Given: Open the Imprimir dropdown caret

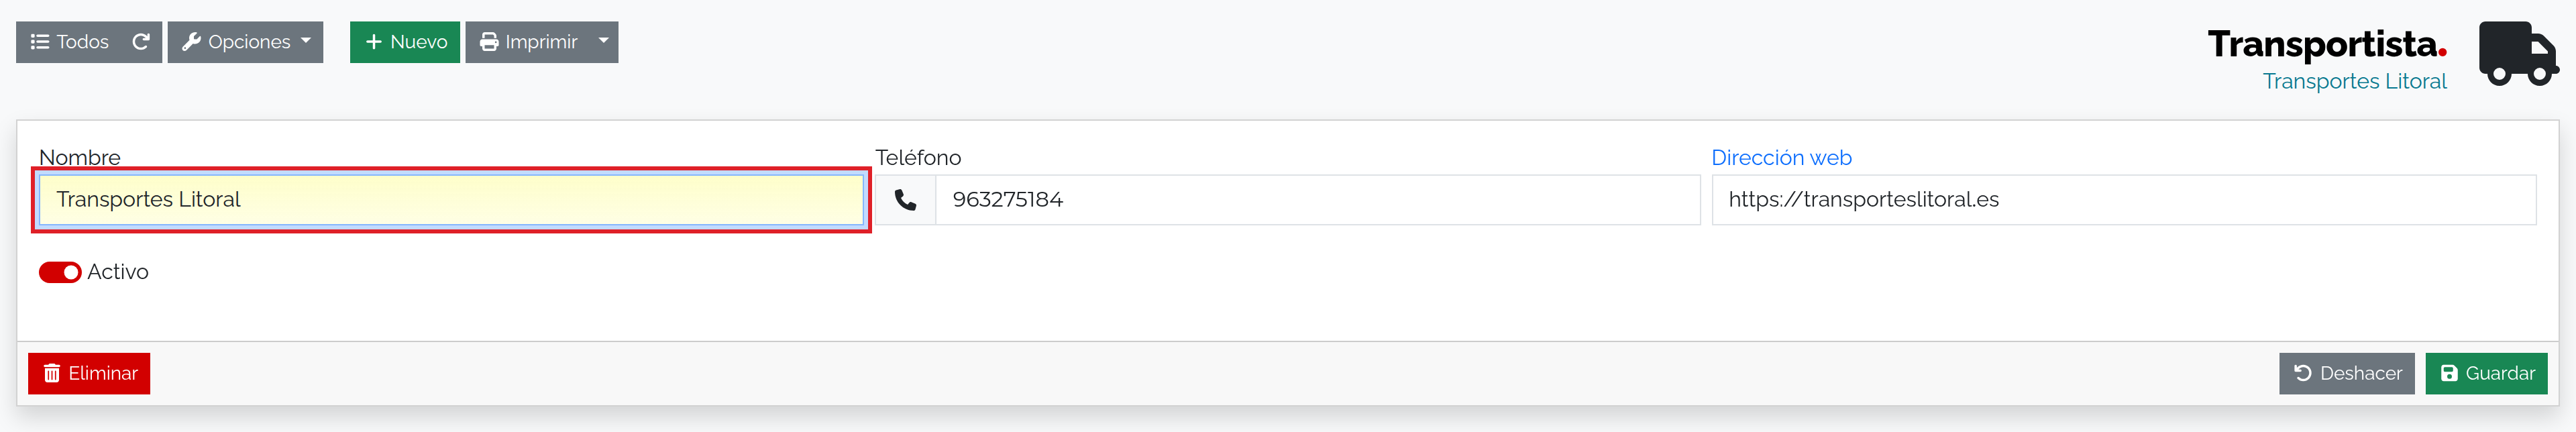Looking at the screenshot, I should coord(603,42).
